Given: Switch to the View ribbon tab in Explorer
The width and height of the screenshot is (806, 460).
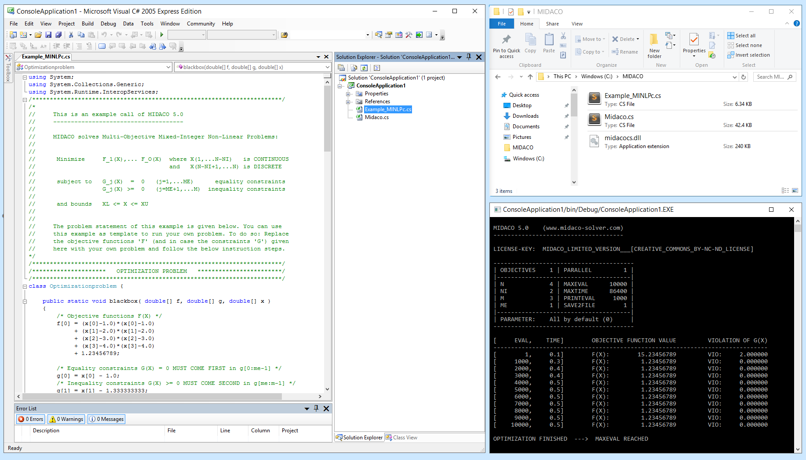Looking at the screenshot, I should 577,24.
